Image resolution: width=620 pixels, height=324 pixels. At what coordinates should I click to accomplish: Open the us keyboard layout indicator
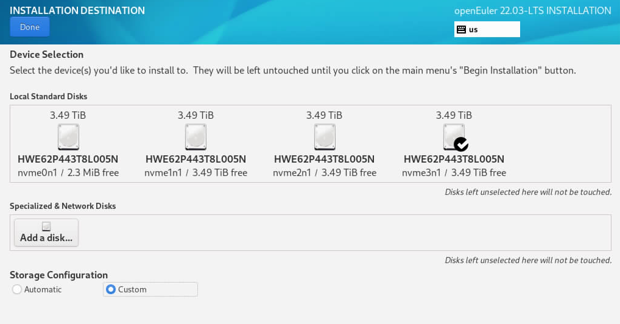(x=487, y=29)
